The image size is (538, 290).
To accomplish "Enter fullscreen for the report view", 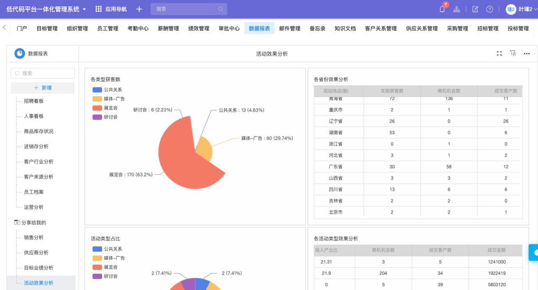I will [x=499, y=53].
